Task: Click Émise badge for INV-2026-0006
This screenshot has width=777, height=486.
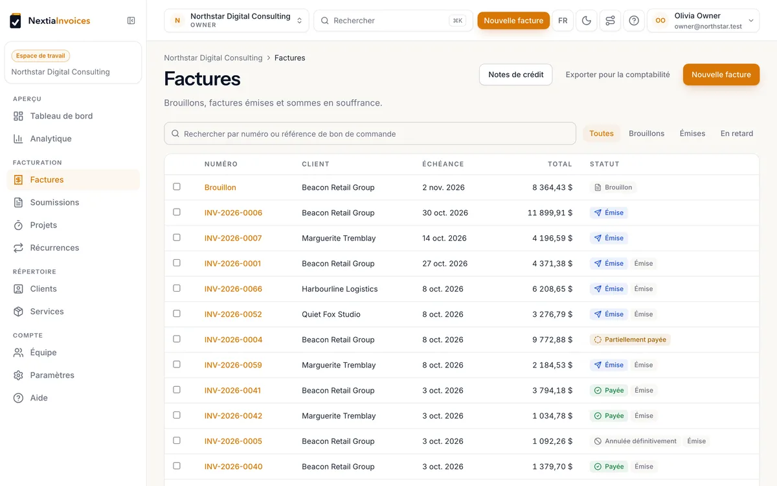Action: pos(609,213)
